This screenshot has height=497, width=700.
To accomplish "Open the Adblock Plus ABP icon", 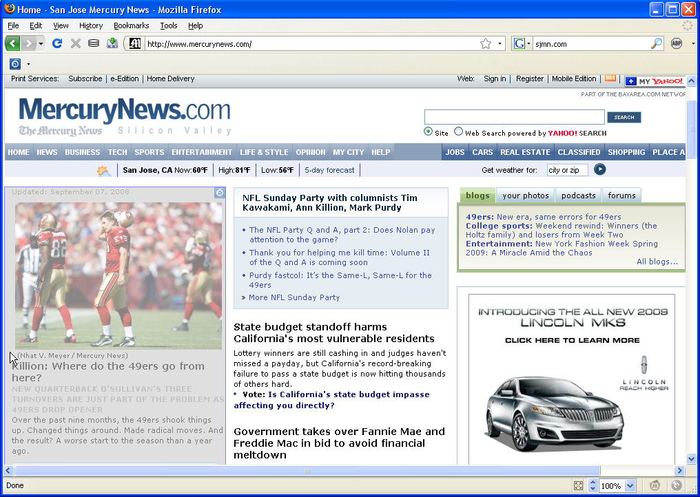I will (677, 43).
